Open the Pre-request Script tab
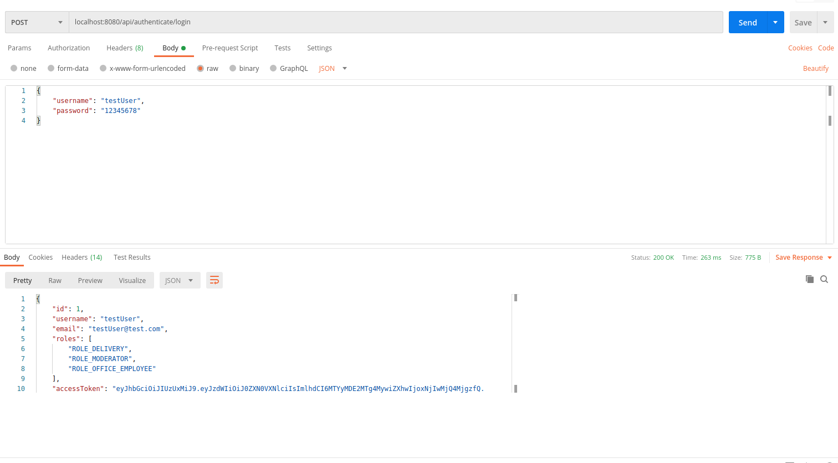This screenshot has width=838, height=463. [230, 48]
